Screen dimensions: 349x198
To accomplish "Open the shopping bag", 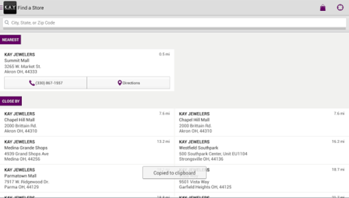I will tap(323, 8).
